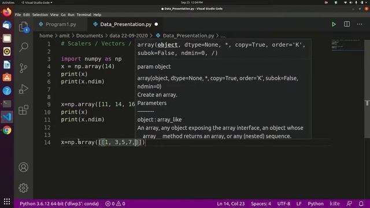370x208 pixels.
Task: Open the Selection menu
Action: click(x=40, y=14)
